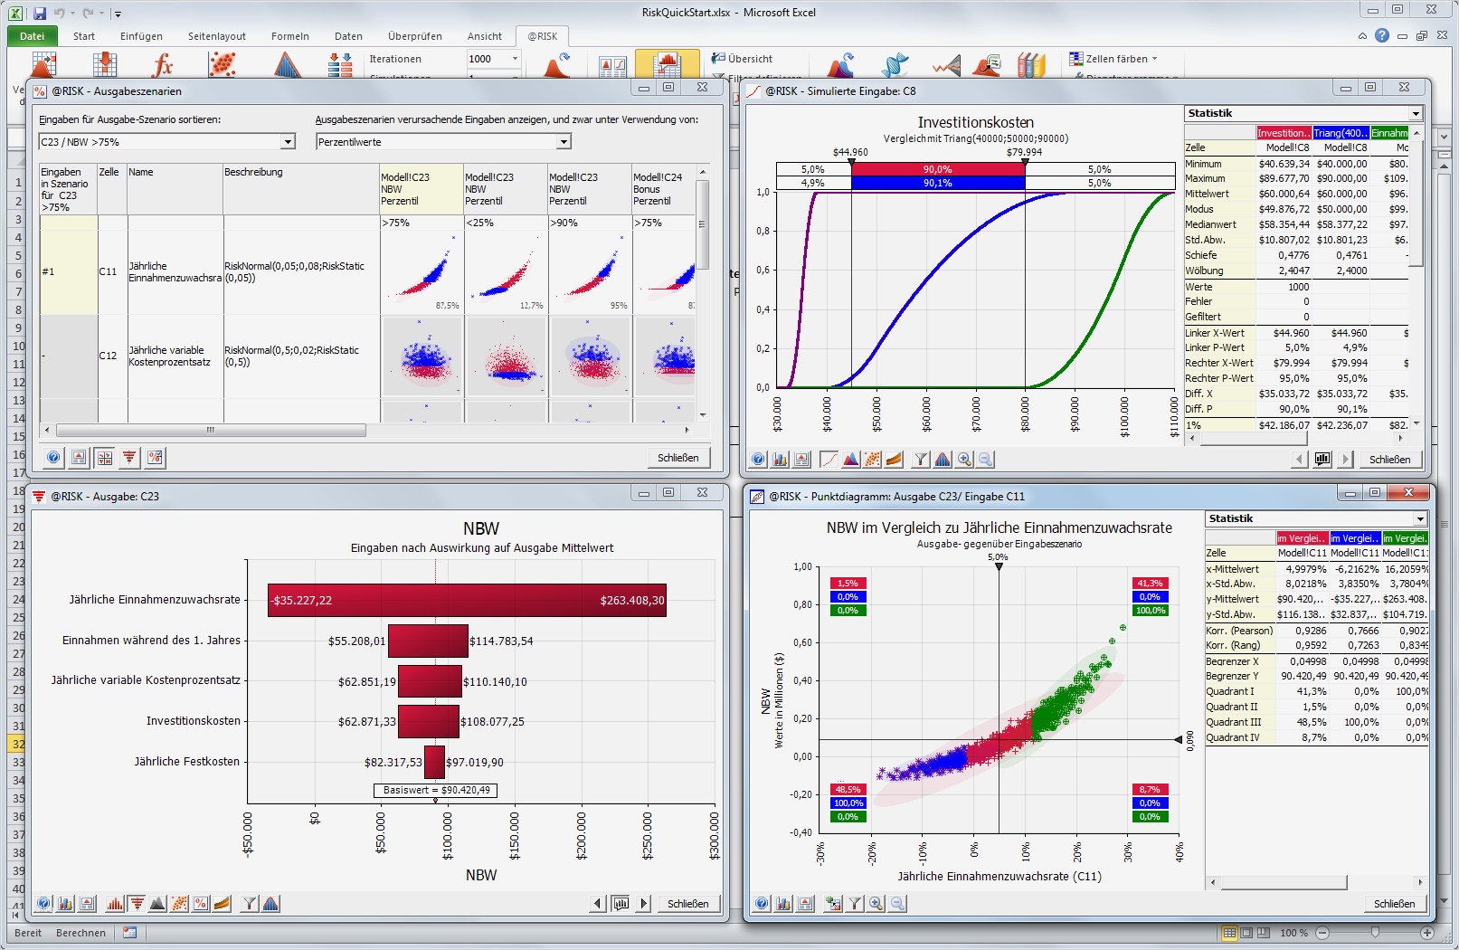This screenshot has height=950, width=1459.
Task: Open help in the Punktdiagramm window
Action: [763, 903]
